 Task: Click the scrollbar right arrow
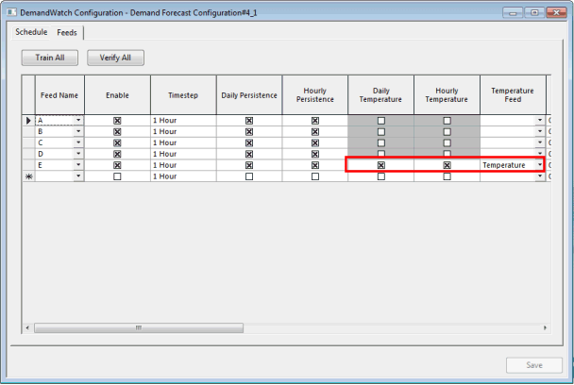click(x=545, y=327)
